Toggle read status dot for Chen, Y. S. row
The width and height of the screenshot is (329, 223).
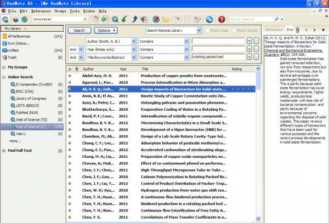tap(70, 217)
